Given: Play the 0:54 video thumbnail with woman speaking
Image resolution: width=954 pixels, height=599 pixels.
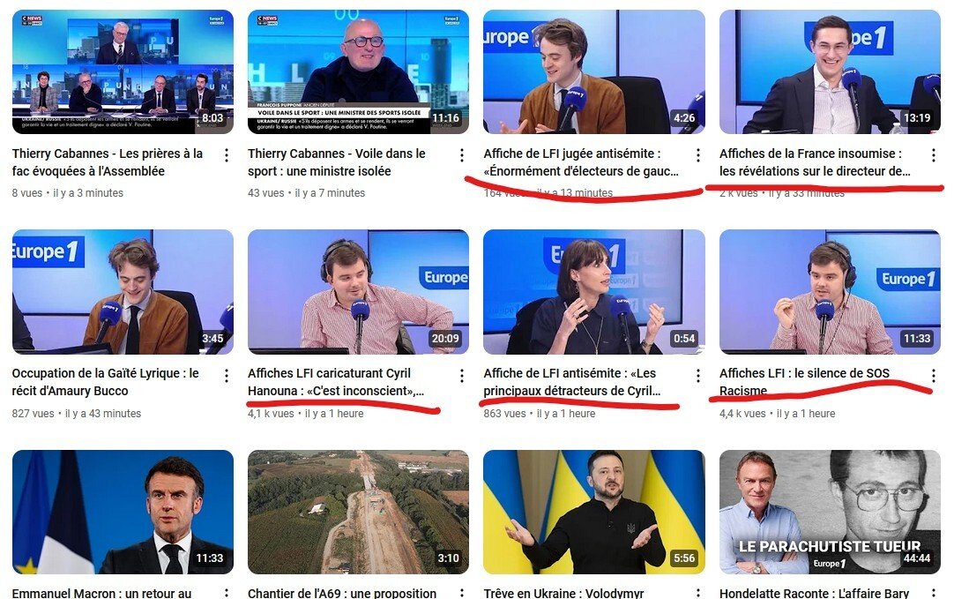Looking at the screenshot, I should click(x=593, y=292).
